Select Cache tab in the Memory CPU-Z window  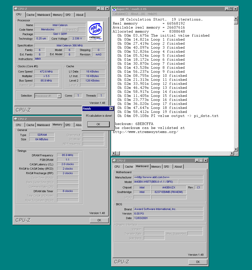(x=30, y=125)
